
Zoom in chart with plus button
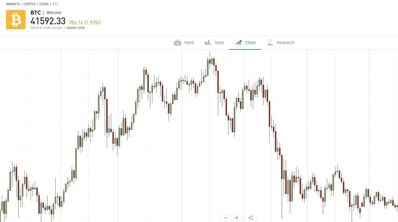pos(237,218)
